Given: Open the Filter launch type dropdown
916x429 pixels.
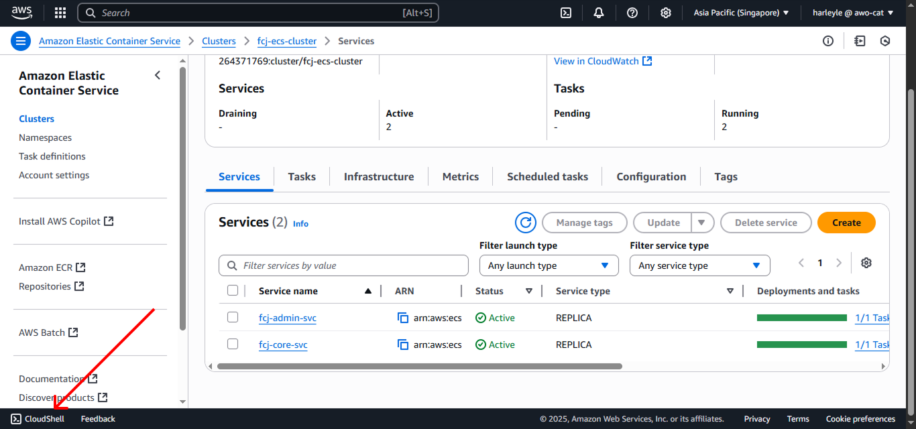Looking at the screenshot, I should (x=549, y=265).
